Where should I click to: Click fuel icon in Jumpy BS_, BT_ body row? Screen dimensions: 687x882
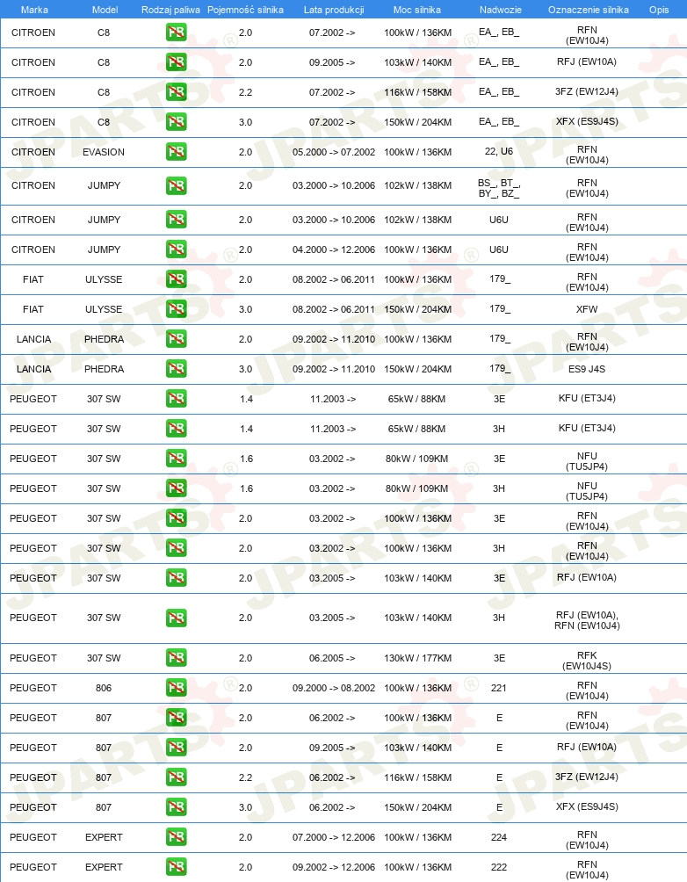[x=176, y=185]
